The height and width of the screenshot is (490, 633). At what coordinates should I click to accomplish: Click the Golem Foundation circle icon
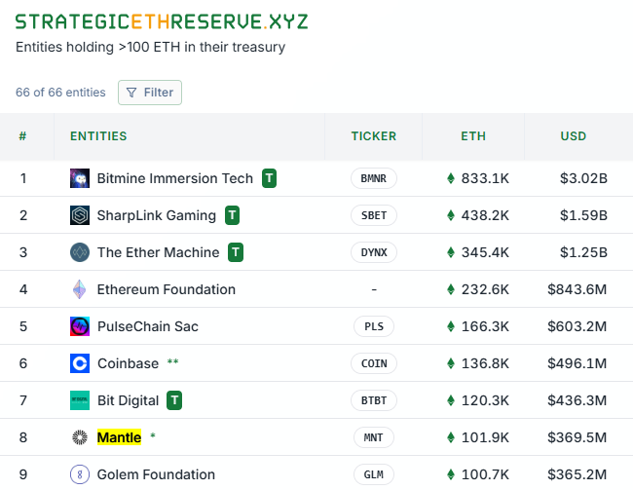click(x=80, y=474)
